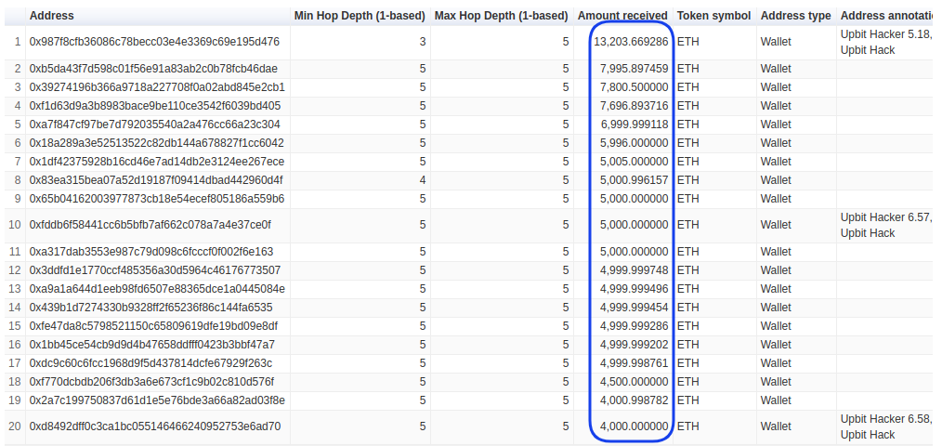Screen dimensions: 942x446
Task: Sort by the Address column header
Action: (52, 16)
